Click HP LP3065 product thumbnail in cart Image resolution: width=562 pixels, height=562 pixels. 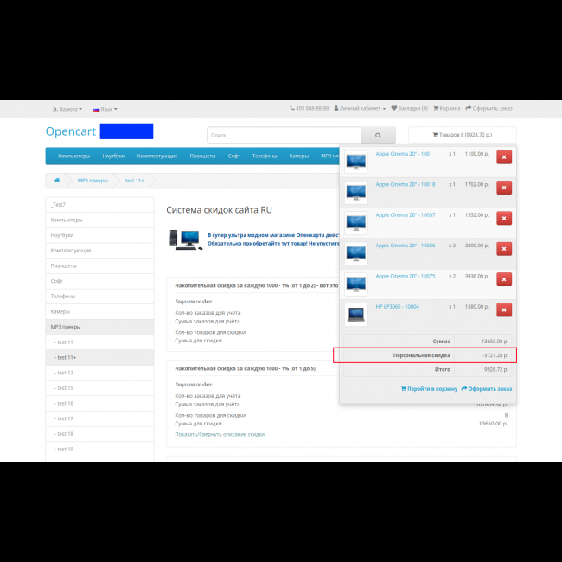click(x=355, y=314)
